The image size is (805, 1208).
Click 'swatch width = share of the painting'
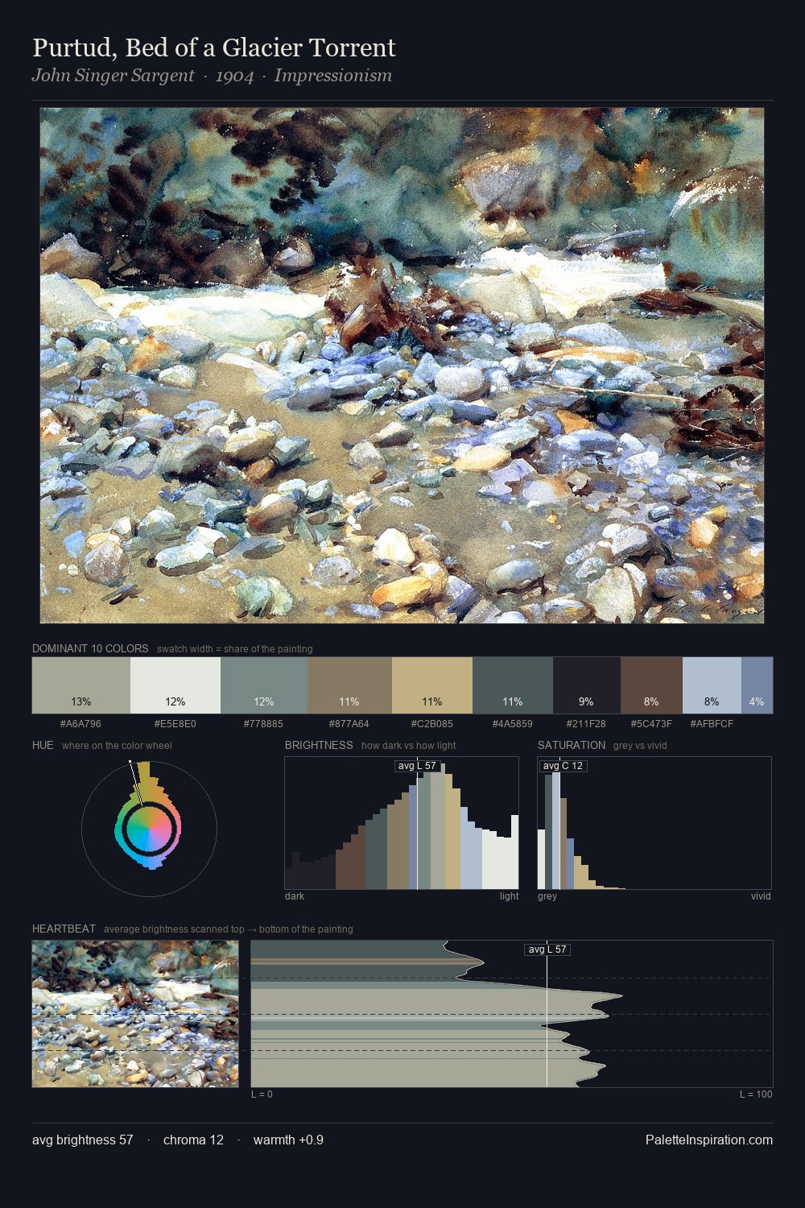tap(235, 649)
